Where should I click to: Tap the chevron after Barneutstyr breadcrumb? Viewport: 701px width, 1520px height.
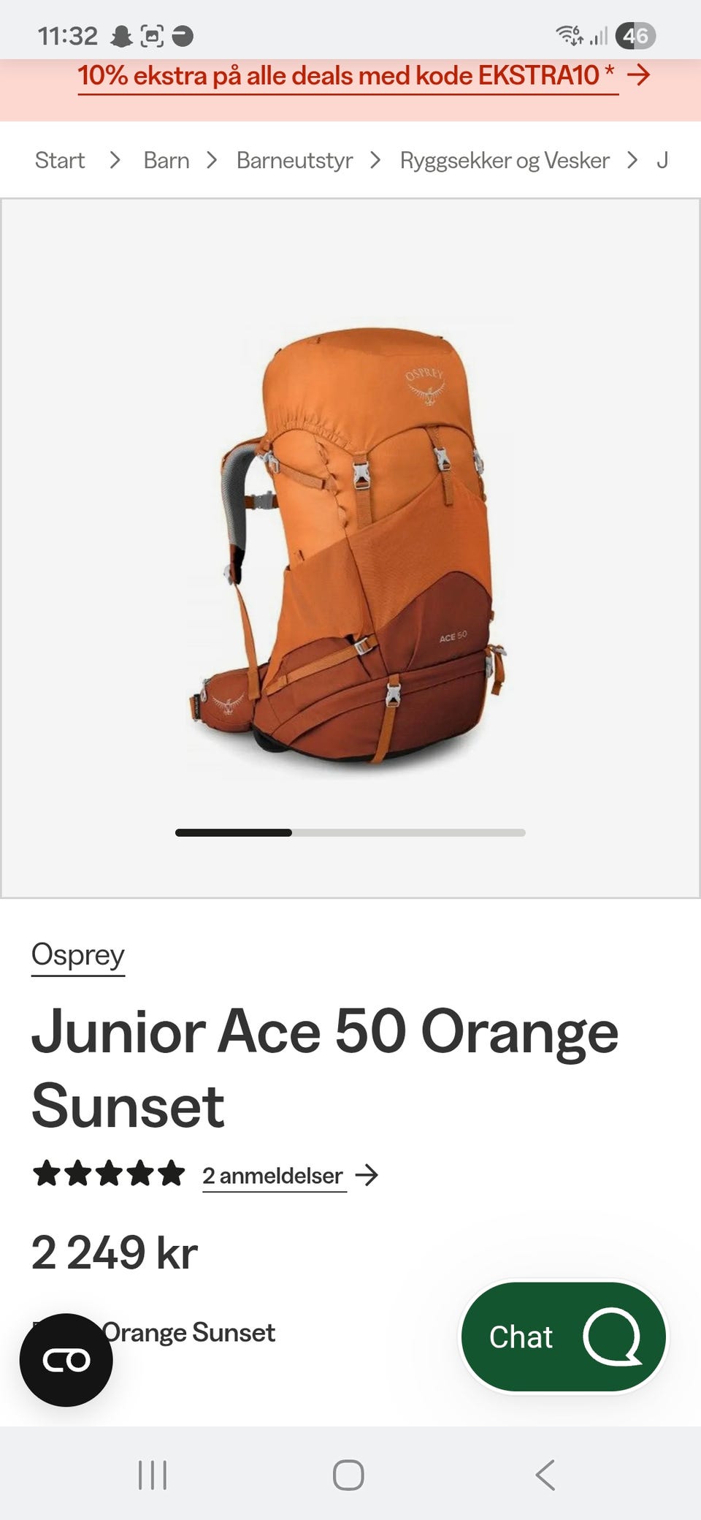click(x=375, y=160)
